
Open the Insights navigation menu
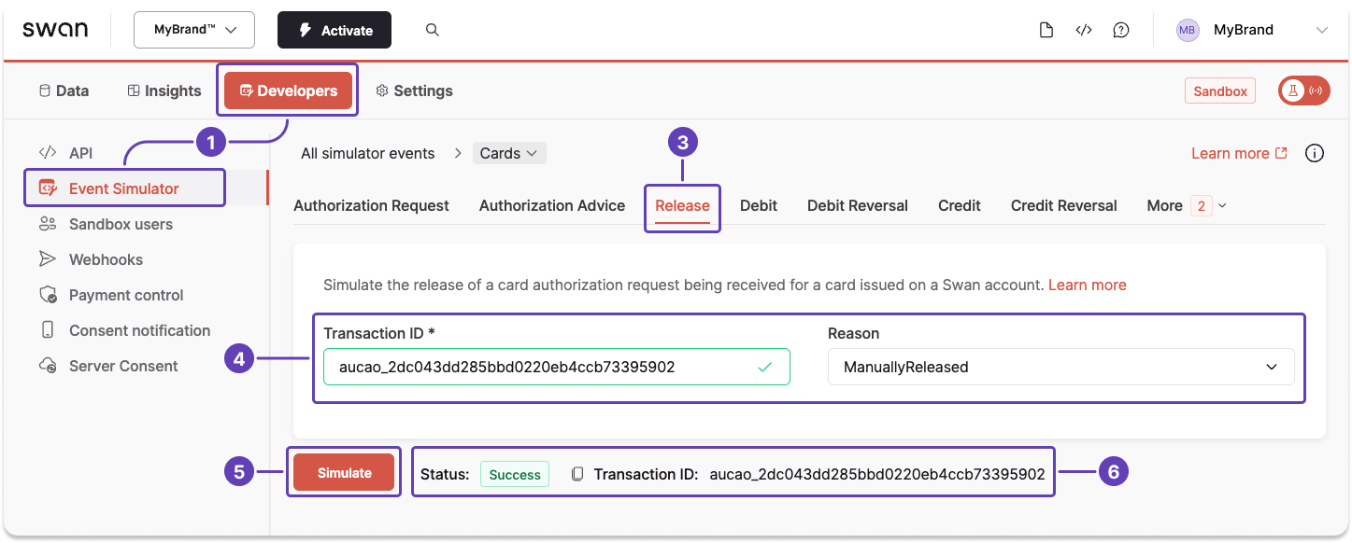click(164, 90)
